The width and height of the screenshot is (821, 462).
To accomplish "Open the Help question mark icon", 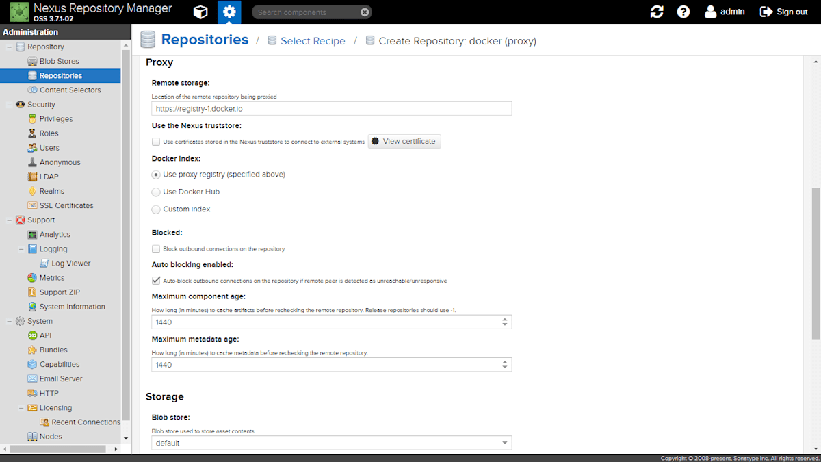I will (x=683, y=12).
